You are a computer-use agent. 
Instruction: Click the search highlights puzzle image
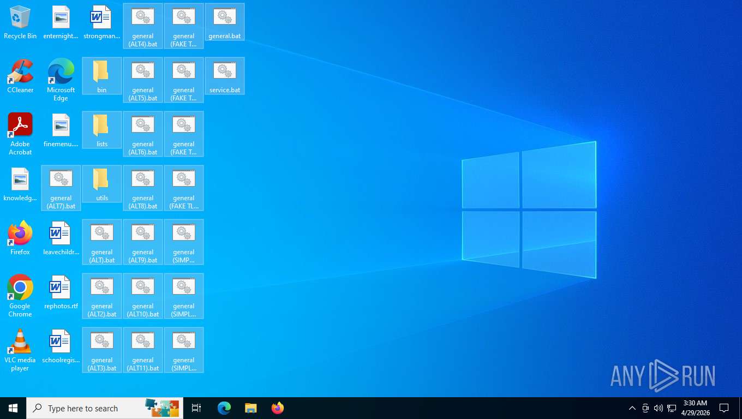click(x=162, y=408)
